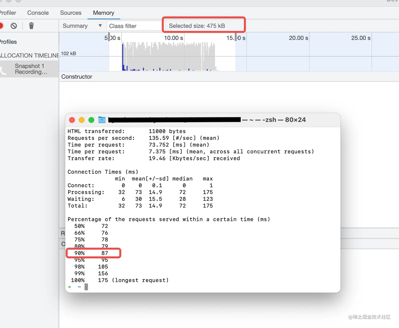
Task: Select Snapshot 1 recording in sidebar
Action: pos(29,69)
